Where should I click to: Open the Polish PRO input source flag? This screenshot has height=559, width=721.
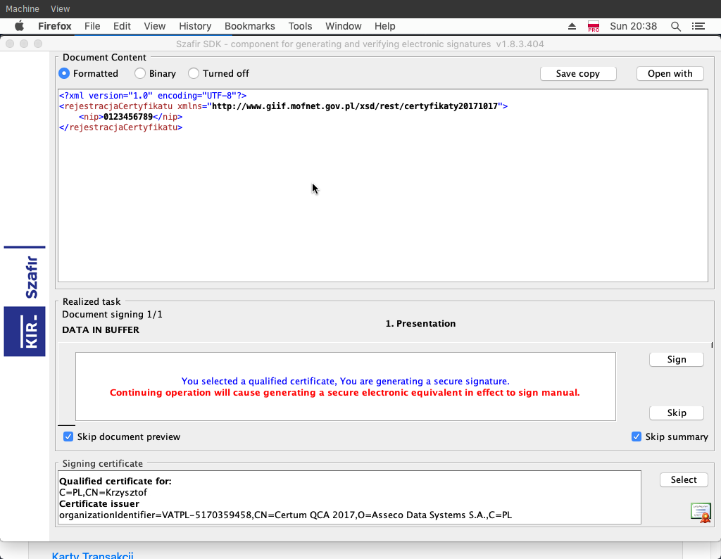click(x=594, y=26)
